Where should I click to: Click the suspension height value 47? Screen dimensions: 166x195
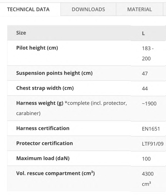[x=145, y=74]
